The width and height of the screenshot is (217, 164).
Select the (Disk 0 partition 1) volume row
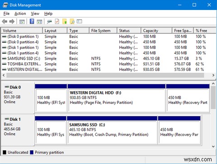[x=108, y=37]
